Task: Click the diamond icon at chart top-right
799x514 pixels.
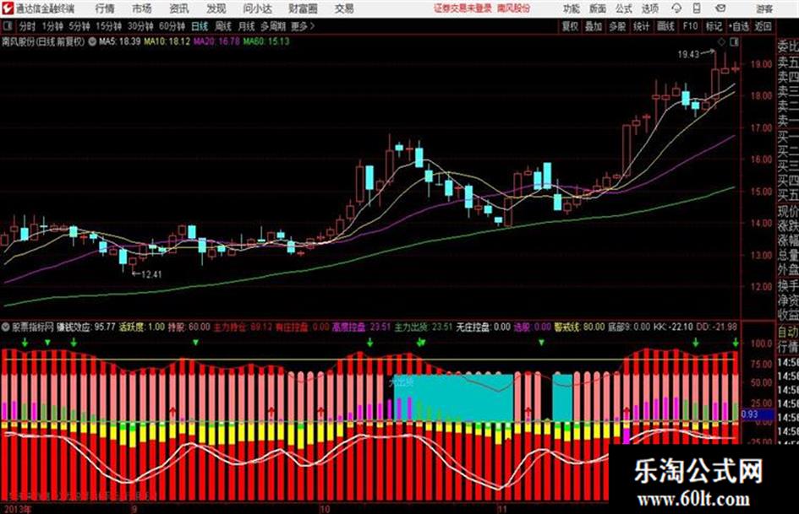Action: point(721,43)
